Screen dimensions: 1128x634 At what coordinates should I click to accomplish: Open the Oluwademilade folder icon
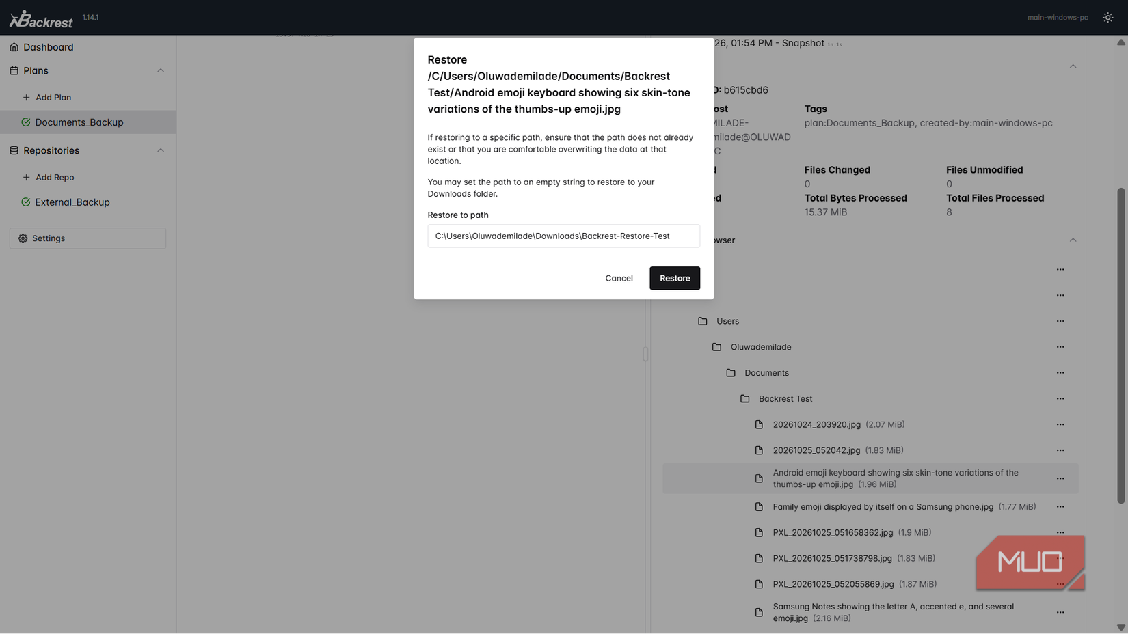pyautogui.click(x=716, y=347)
